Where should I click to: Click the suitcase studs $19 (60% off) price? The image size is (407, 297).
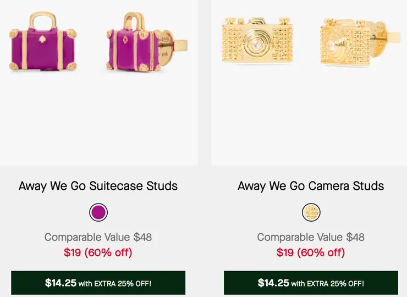click(98, 252)
